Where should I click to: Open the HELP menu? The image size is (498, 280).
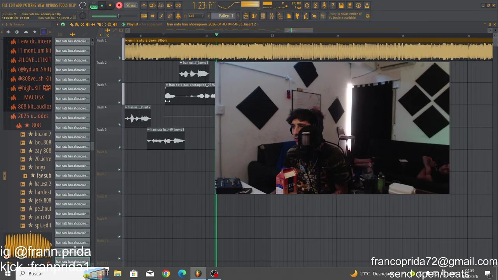(73, 5)
